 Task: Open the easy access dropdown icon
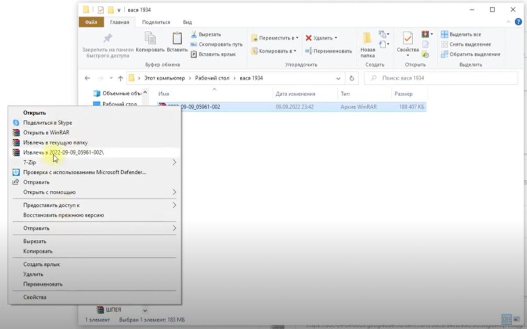click(x=384, y=44)
